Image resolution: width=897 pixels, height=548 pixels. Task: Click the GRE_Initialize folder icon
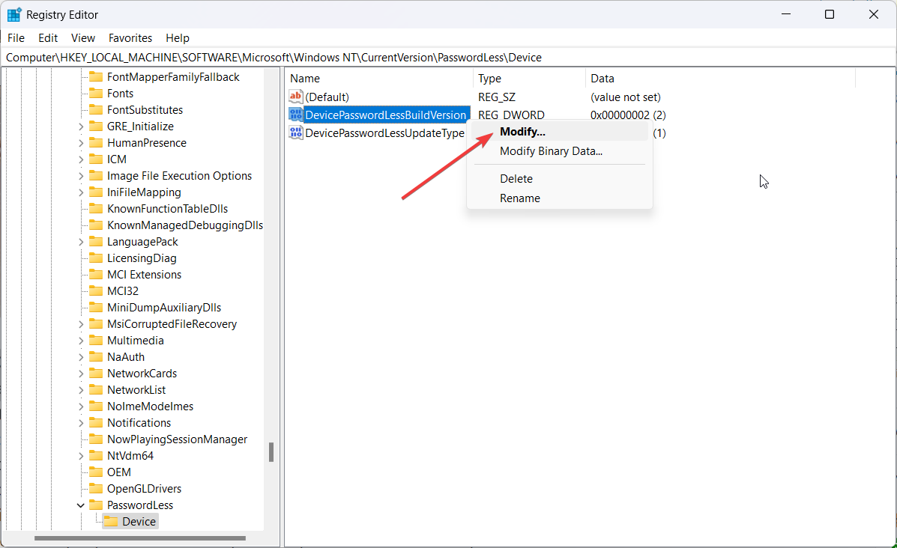pyautogui.click(x=96, y=127)
